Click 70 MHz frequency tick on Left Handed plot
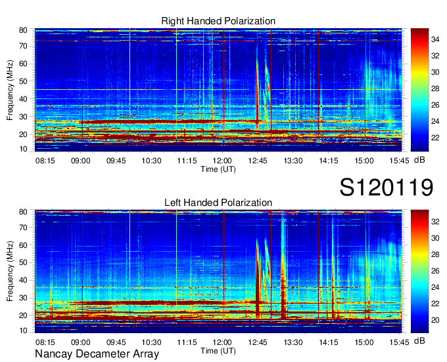This screenshot has height=362, width=447. (x=23, y=228)
